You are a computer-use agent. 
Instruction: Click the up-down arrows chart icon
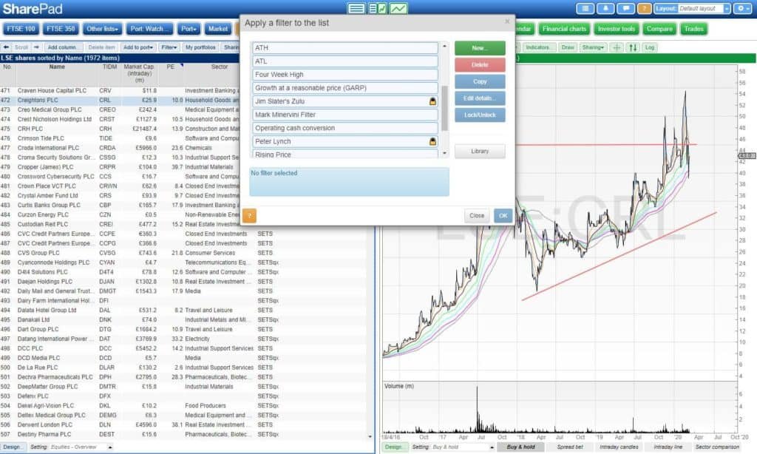[633, 47]
